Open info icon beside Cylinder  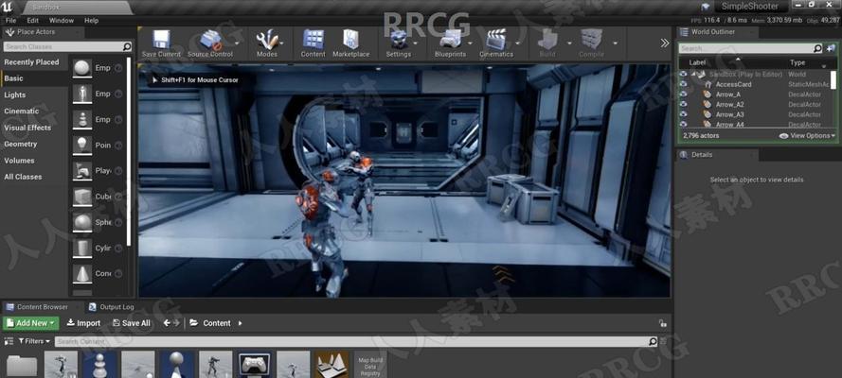point(118,248)
